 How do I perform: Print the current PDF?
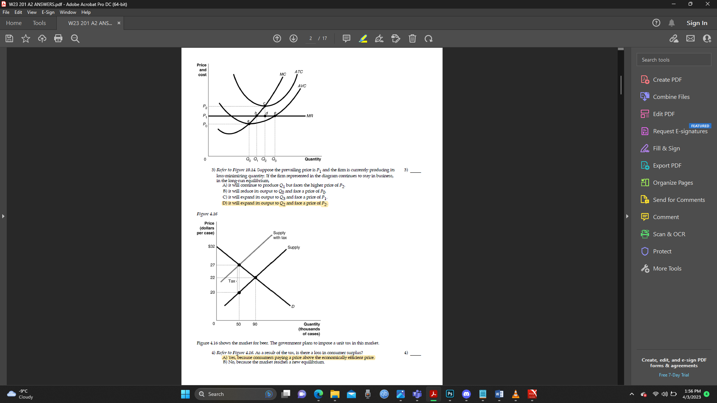[x=58, y=38]
